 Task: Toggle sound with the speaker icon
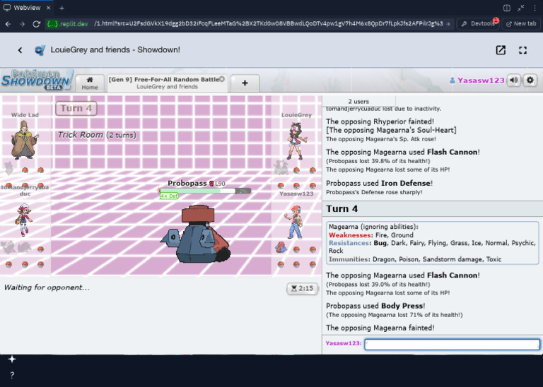point(514,81)
